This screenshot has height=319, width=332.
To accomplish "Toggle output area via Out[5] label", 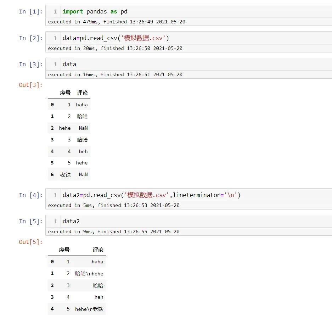I will pyautogui.click(x=30, y=242).
